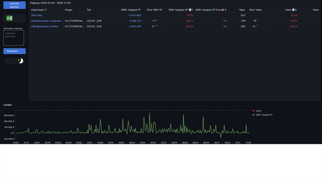
Task: Focus the Артикулы списком text area
Action: click(14, 38)
